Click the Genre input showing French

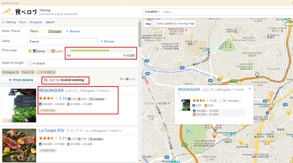(x=63, y=41)
